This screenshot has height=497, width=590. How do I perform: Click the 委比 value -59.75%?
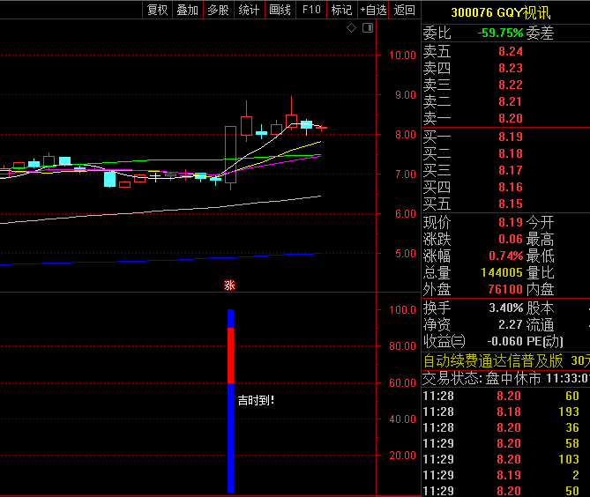[500, 33]
